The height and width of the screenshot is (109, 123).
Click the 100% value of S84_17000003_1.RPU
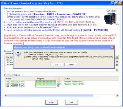[x=59, y=82]
